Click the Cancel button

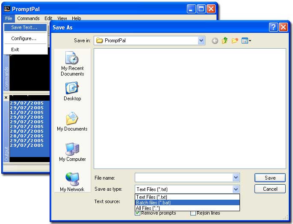pyautogui.click(x=270, y=189)
